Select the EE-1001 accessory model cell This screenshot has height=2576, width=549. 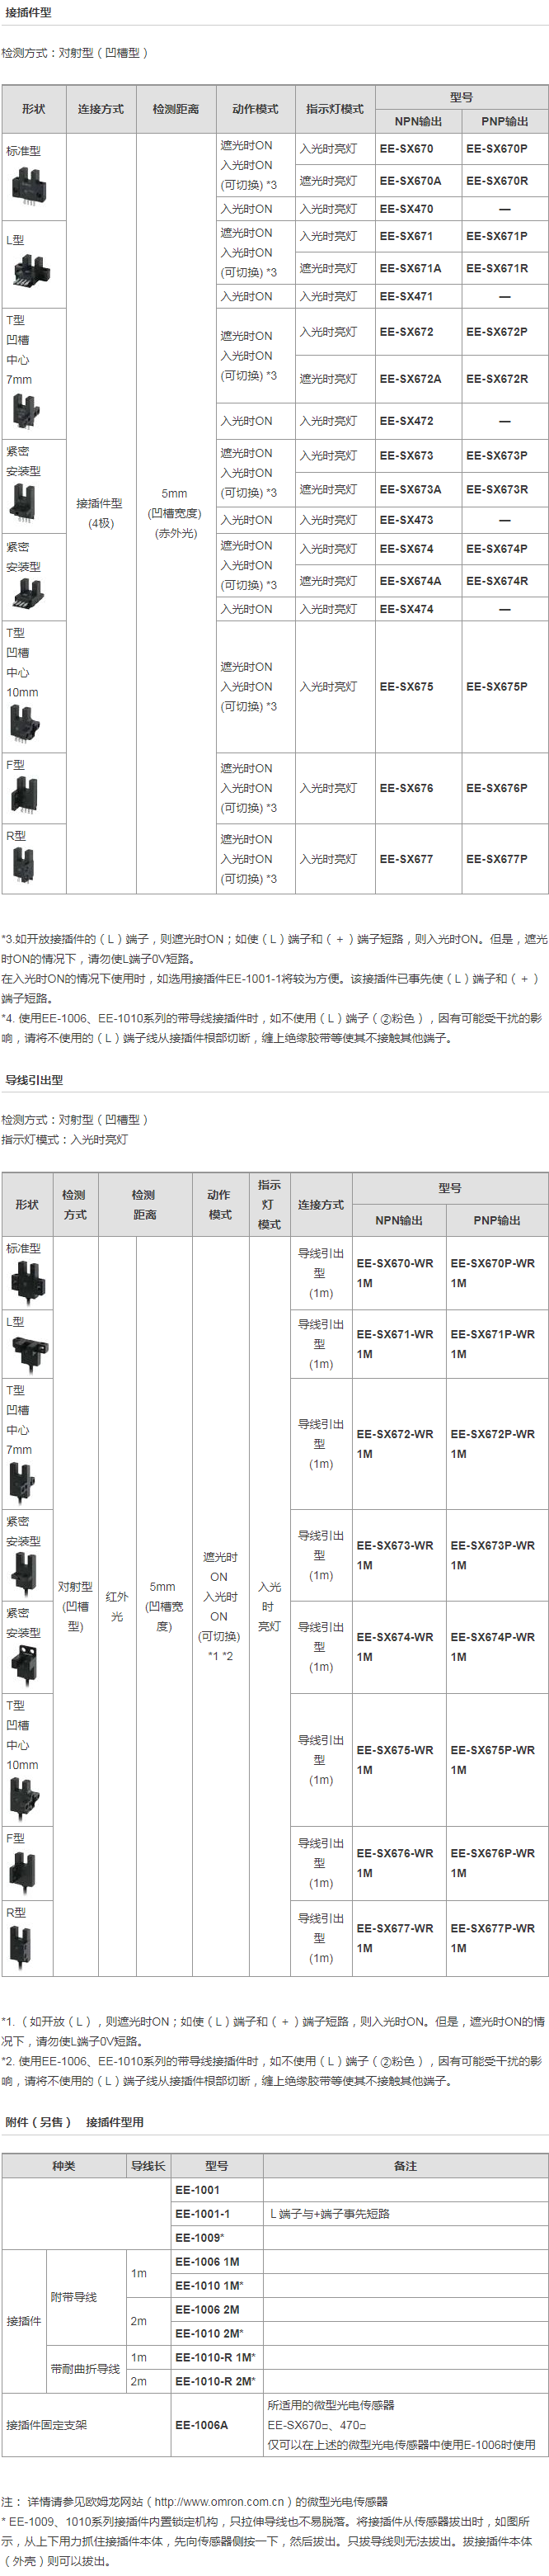pyautogui.click(x=218, y=2190)
